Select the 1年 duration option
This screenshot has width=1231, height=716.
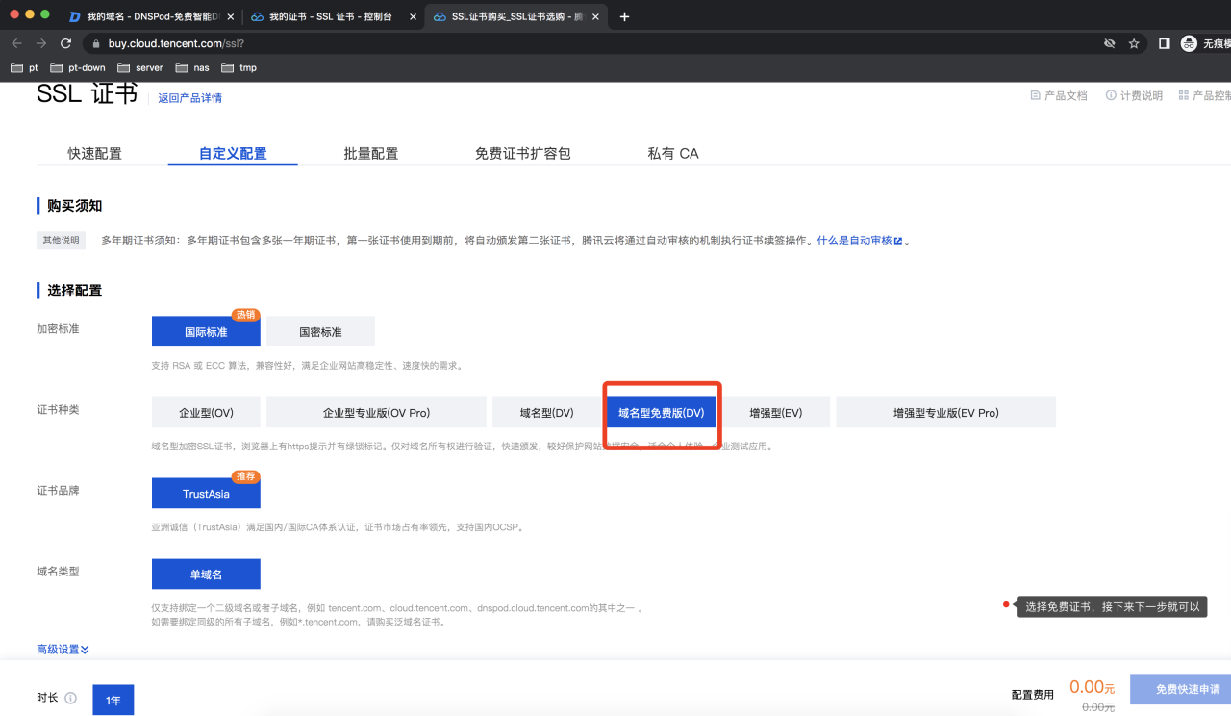pyautogui.click(x=113, y=700)
